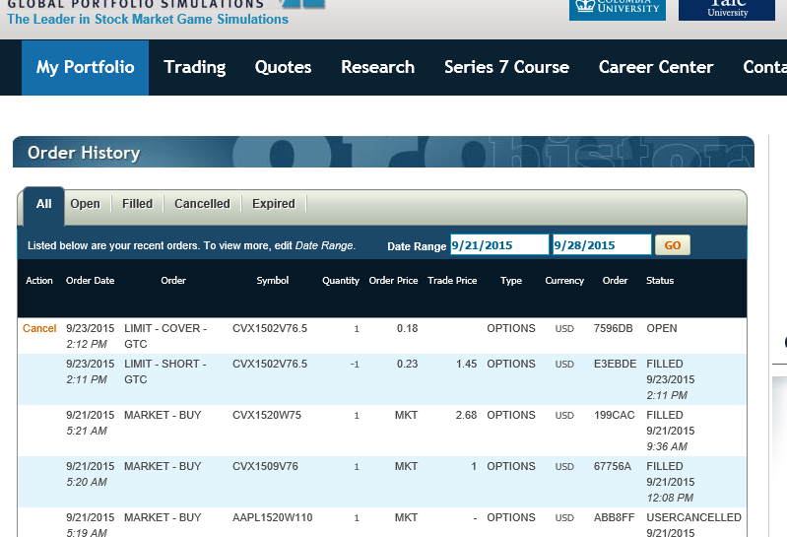The height and width of the screenshot is (537, 787).
Task: Click the Columbia University logo
Action: [x=617, y=9]
